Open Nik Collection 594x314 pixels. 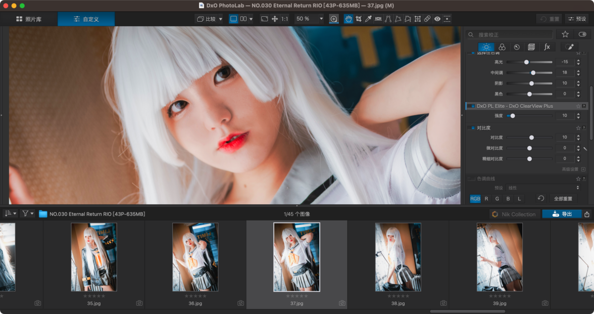pos(514,214)
